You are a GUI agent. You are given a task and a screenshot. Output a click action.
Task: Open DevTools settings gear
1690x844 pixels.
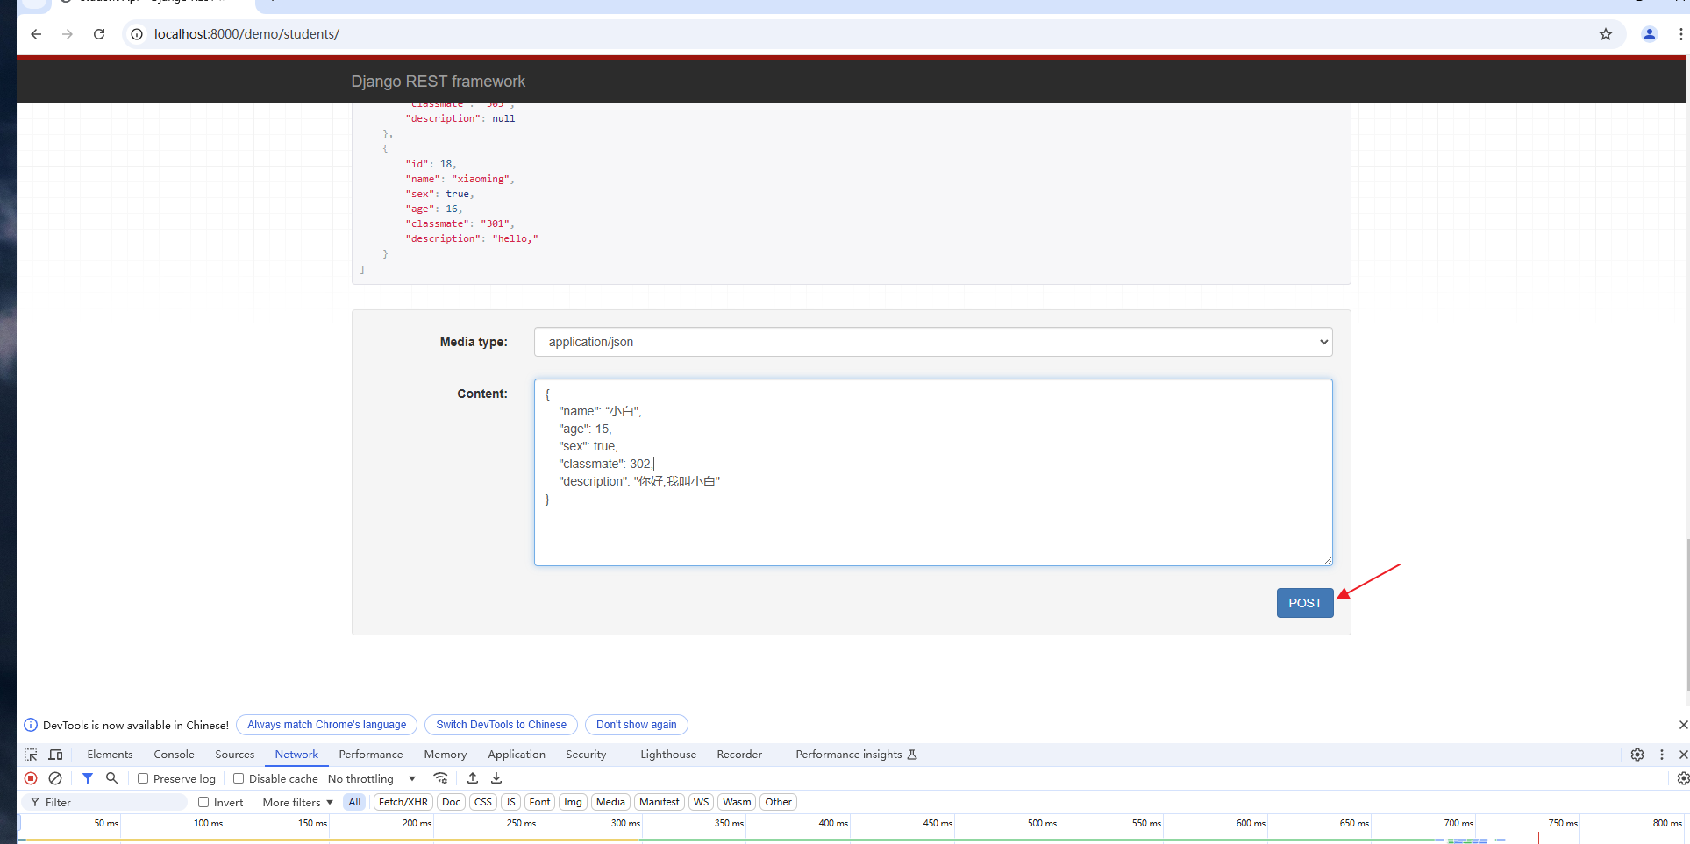tap(1637, 755)
